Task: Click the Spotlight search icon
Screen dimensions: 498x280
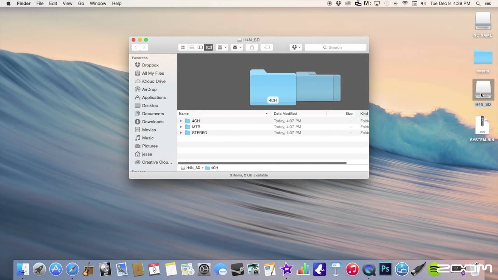Action: pos(478,3)
